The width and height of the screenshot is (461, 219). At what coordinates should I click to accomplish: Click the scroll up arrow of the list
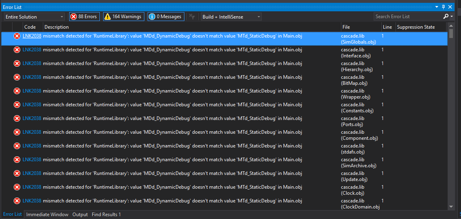[x=451, y=26]
